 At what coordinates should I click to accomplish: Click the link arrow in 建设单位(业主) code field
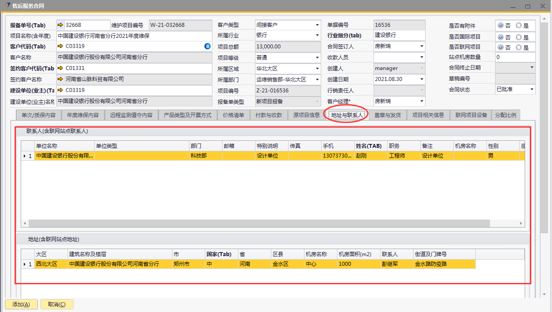pyautogui.click(x=61, y=90)
